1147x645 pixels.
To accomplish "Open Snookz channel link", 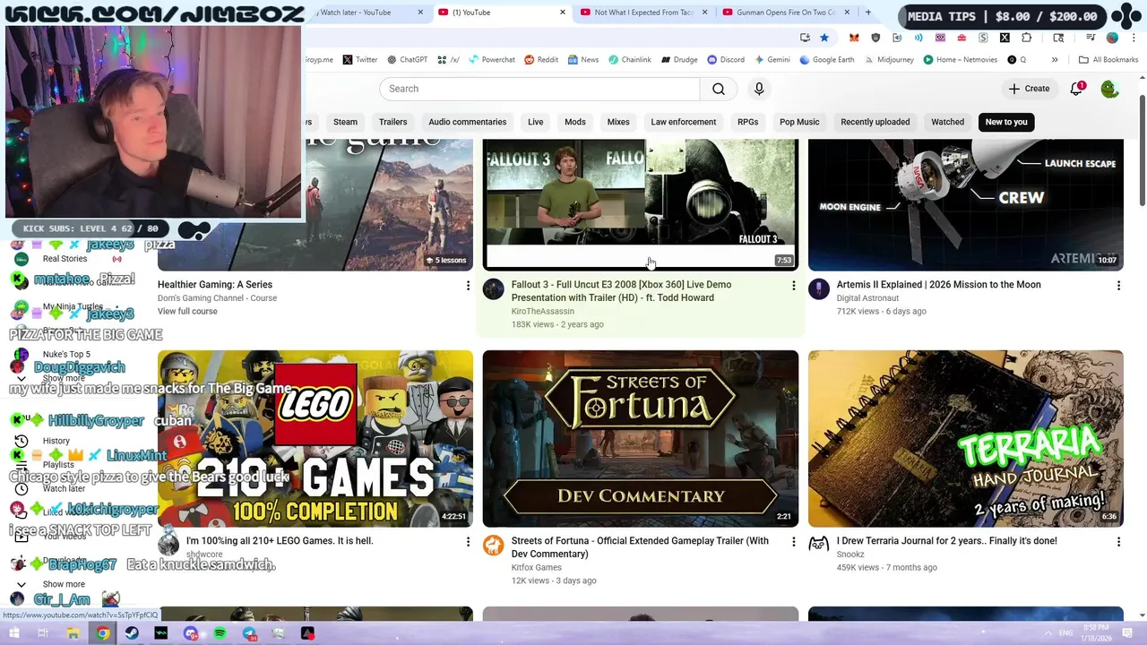I will pyautogui.click(x=850, y=554).
